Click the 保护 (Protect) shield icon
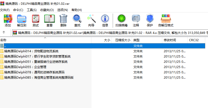The height and width of the screenshot is (108, 208). click(x=150, y=19)
